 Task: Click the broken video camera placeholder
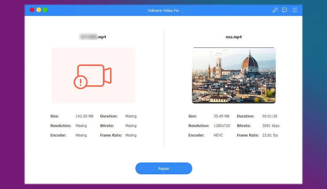pyautogui.click(x=93, y=75)
